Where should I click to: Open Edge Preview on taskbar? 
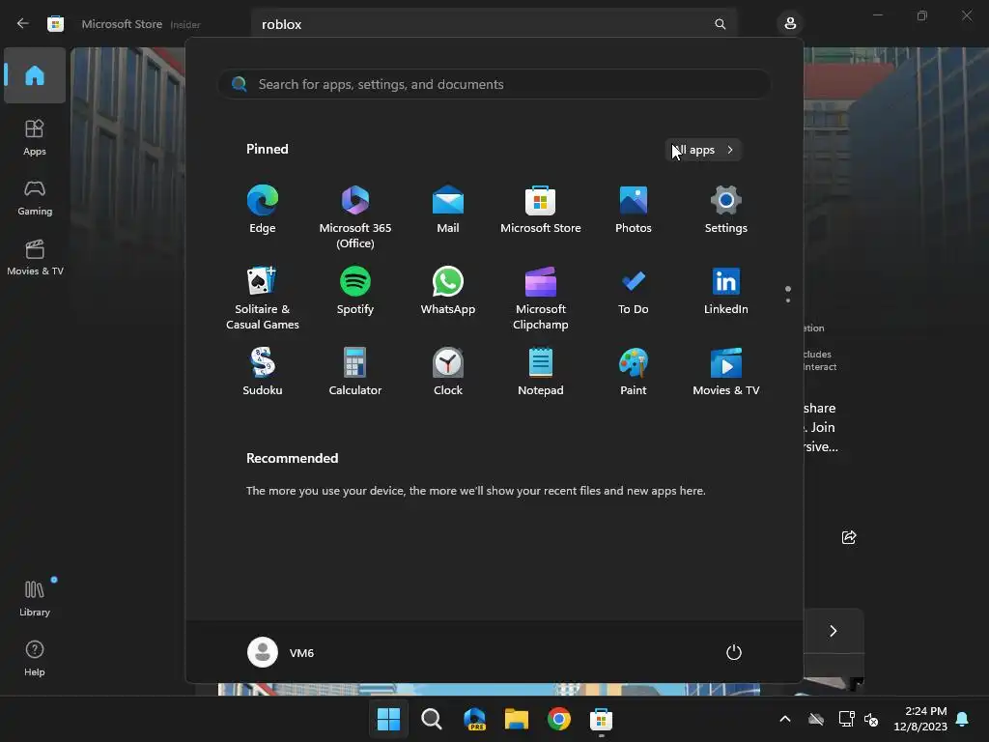click(474, 719)
